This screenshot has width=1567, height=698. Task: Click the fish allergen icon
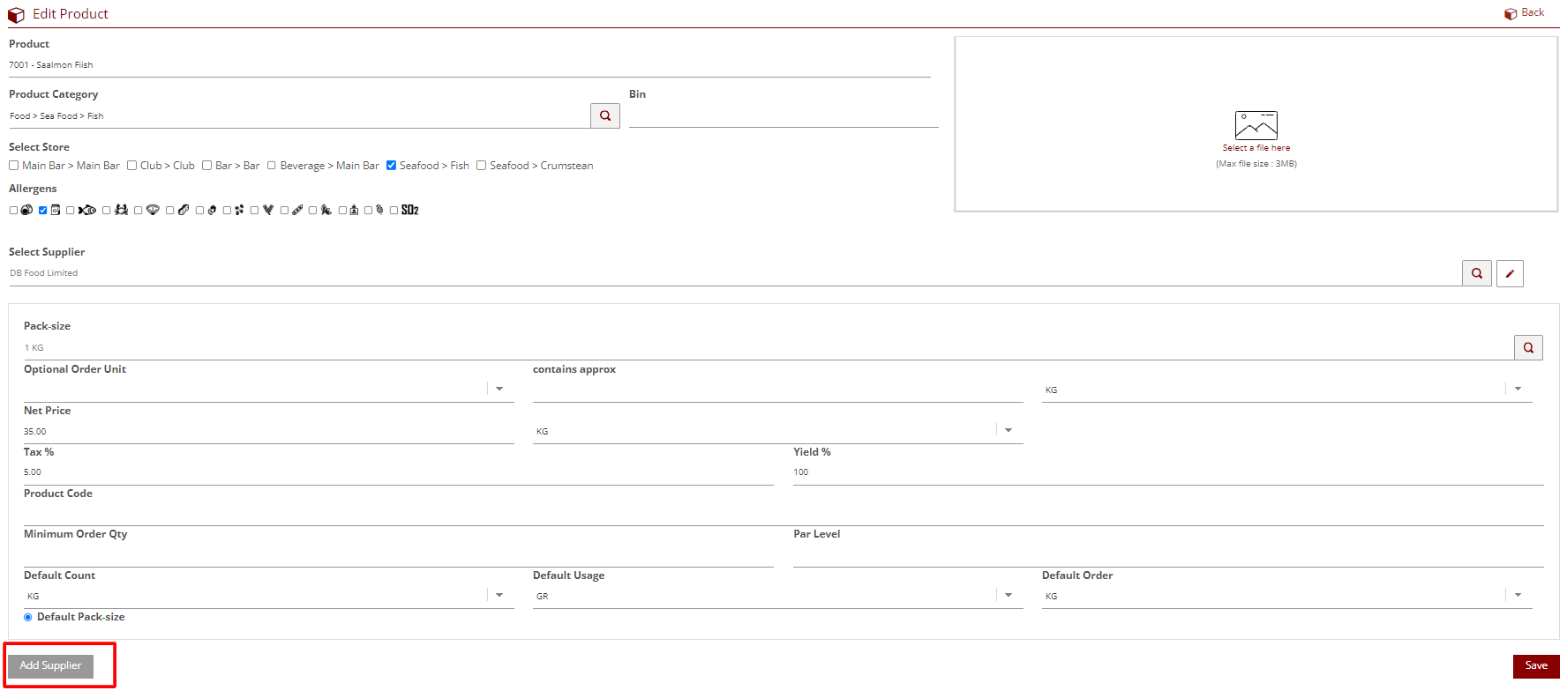pyautogui.click(x=87, y=210)
